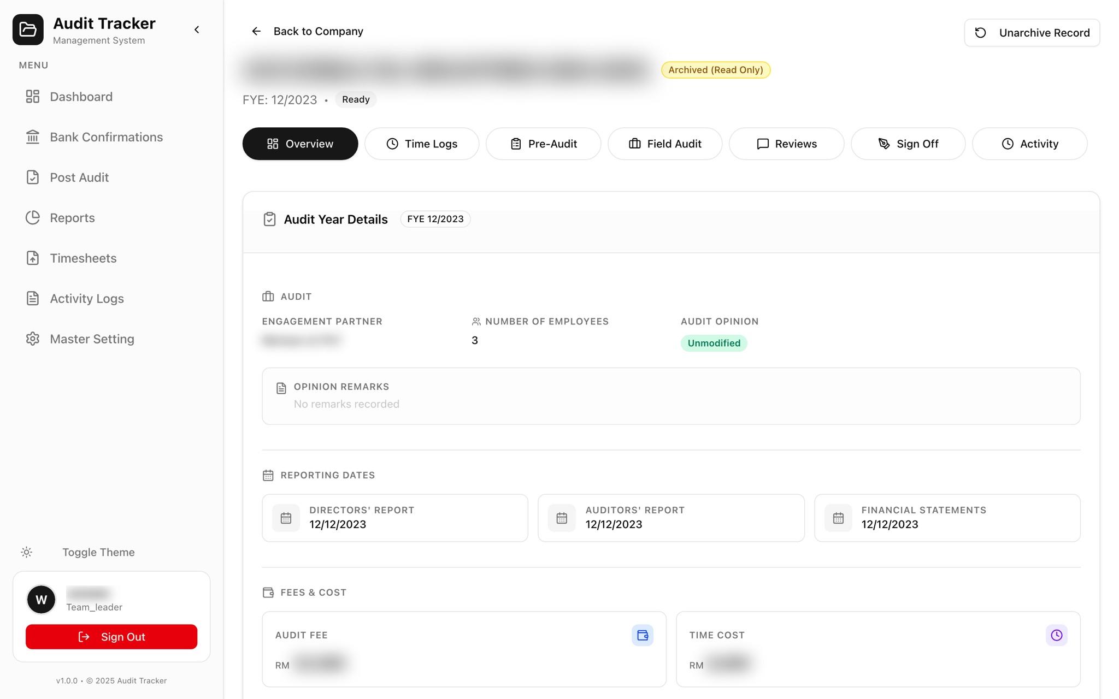This screenshot has height=699, width=1119.
Task: Click the Audit Year Details clipboard icon
Action: point(269,219)
